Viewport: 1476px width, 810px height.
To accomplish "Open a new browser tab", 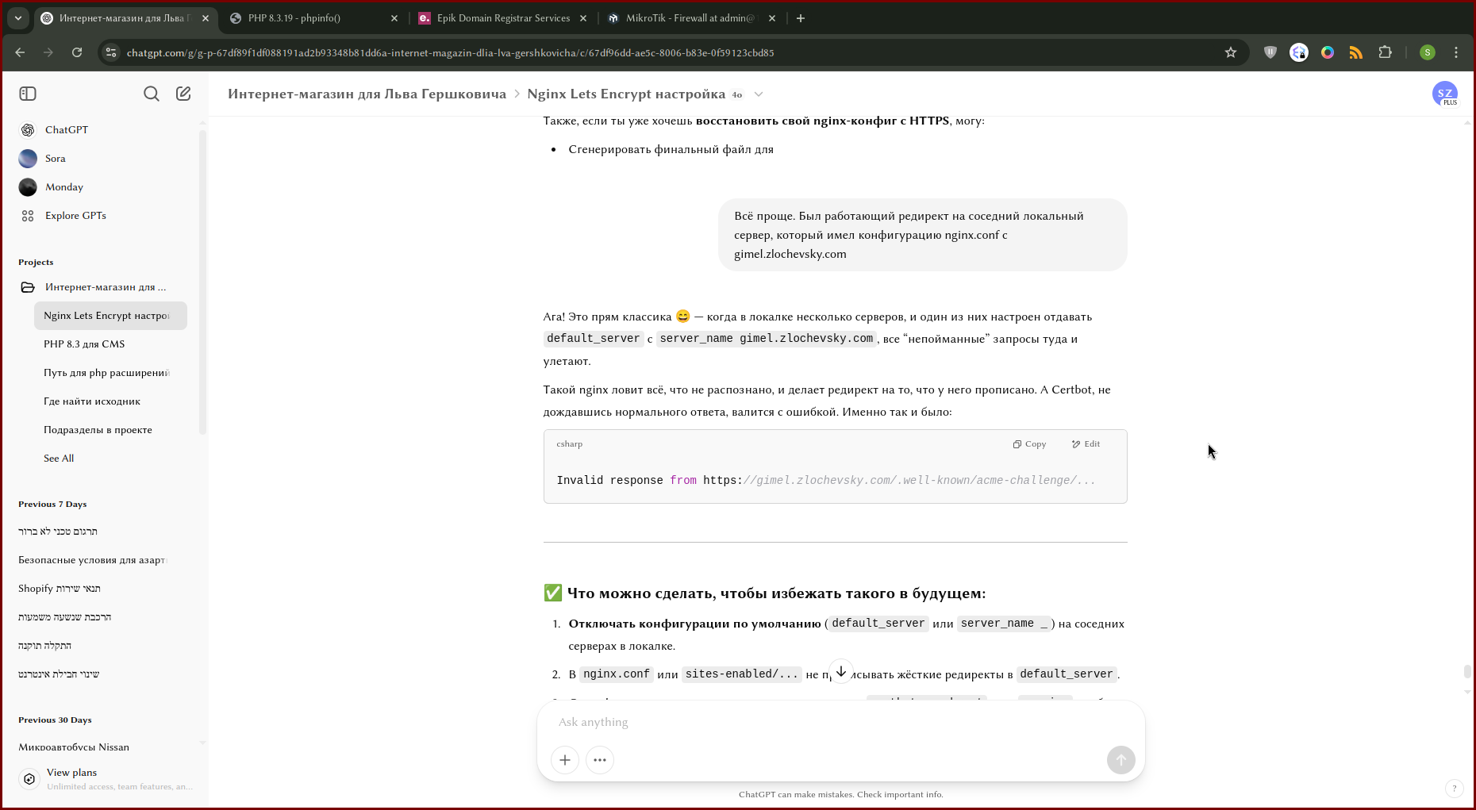I will pos(801,18).
